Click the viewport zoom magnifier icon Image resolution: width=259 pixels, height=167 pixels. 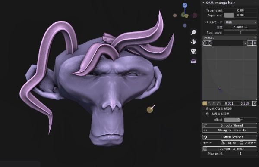point(193,32)
